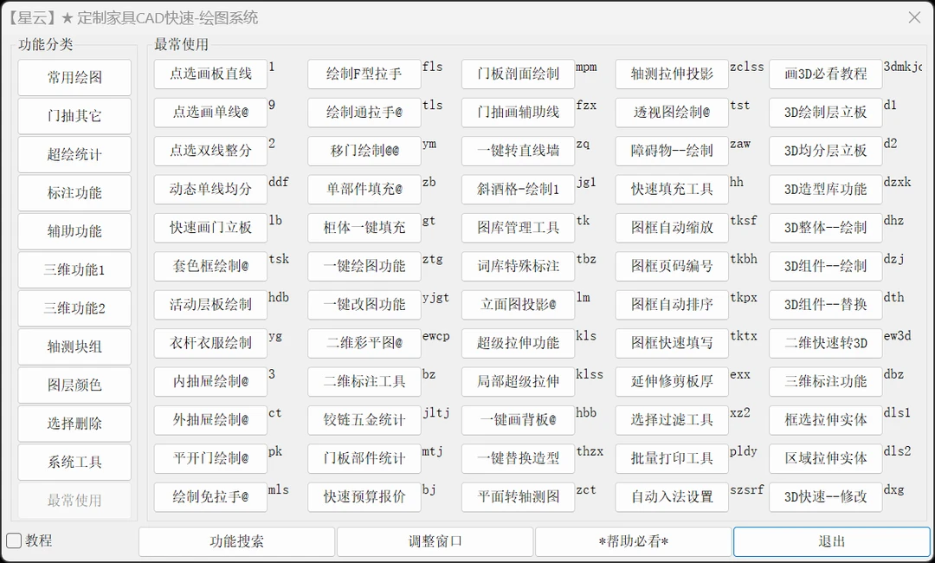
Task: Run 一键绘图功能 one-click drawing
Action: tap(364, 266)
